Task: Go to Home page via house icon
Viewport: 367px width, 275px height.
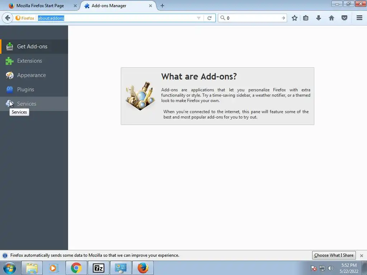Action: click(332, 18)
